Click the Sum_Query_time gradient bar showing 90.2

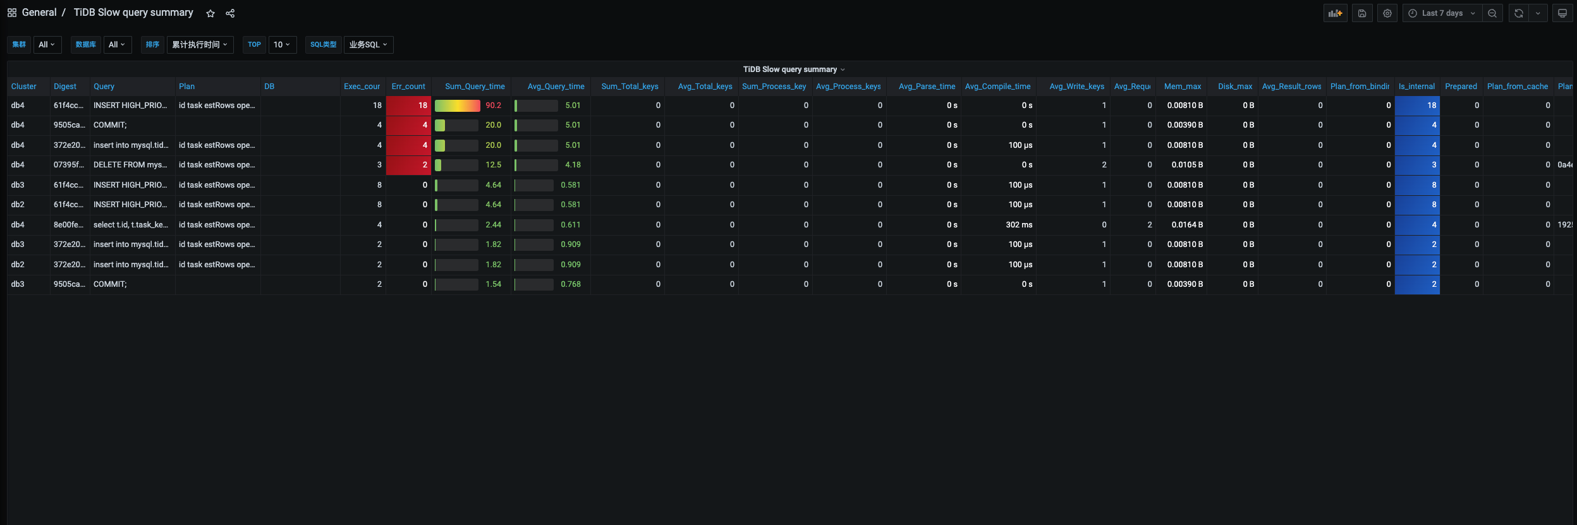click(457, 106)
